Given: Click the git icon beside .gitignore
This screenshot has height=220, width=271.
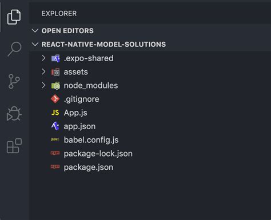Looking at the screenshot, I should click(55, 99).
